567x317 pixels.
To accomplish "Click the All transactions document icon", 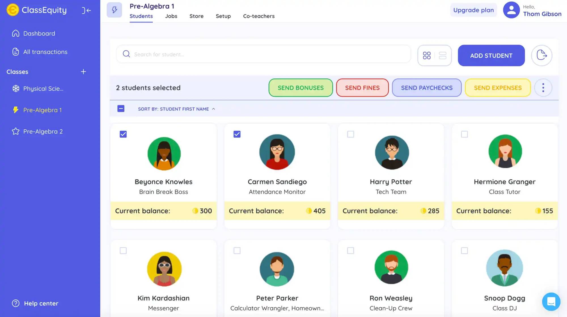I will coord(16,52).
